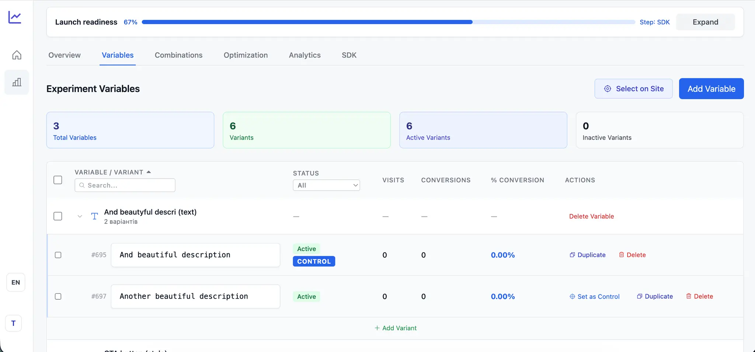755x352 pixels.
Task: Click the Duplicate icon for variant #697
Action: click(x=640, y=296)
